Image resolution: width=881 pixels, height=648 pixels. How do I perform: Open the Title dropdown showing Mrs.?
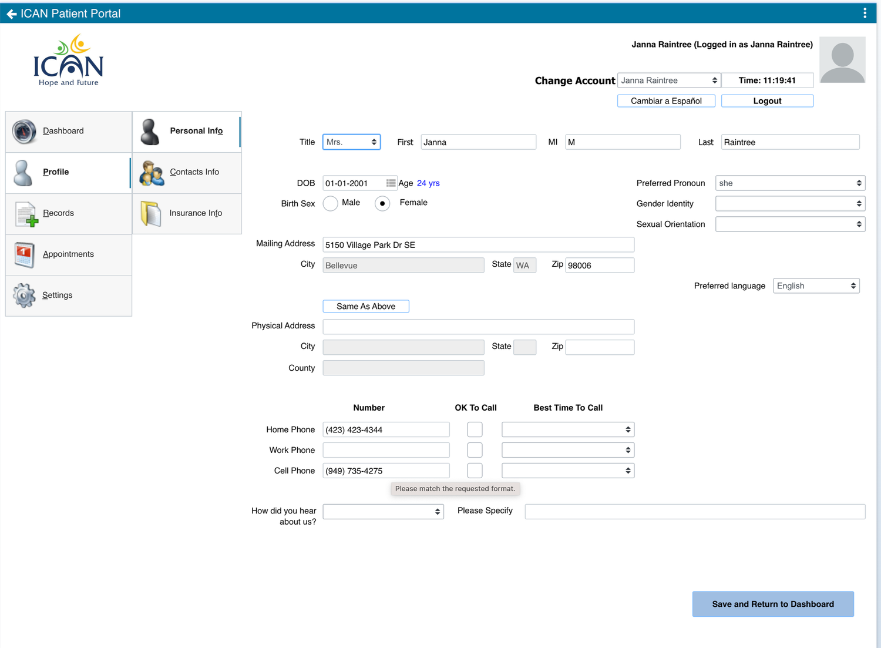click(x=351, y=142)
